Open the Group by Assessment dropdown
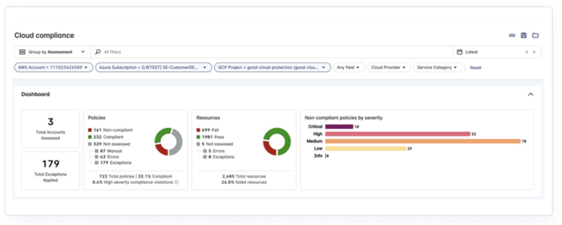The image size is (562, 225). 52,52
